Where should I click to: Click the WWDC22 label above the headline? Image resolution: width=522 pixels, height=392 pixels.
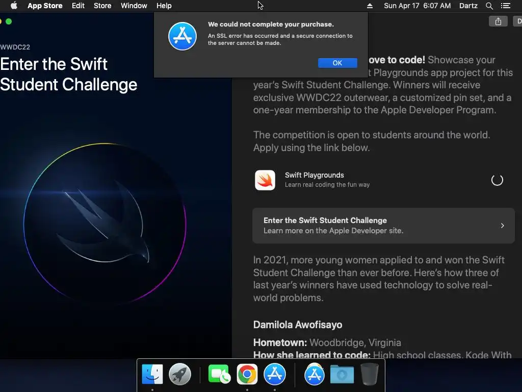click(15, 47)
